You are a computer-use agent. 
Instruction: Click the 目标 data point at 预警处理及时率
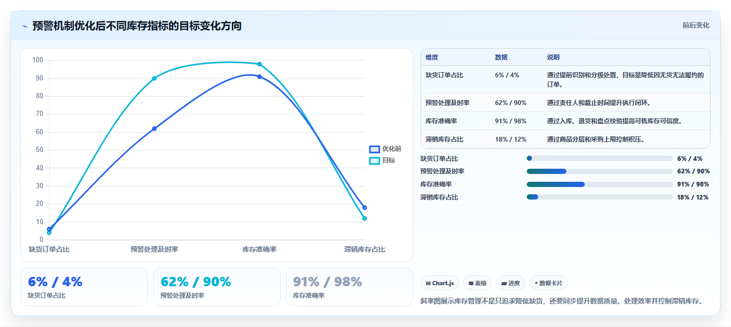154,78
